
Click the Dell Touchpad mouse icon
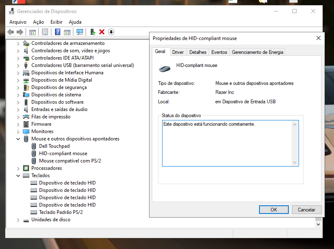(34, 146)
